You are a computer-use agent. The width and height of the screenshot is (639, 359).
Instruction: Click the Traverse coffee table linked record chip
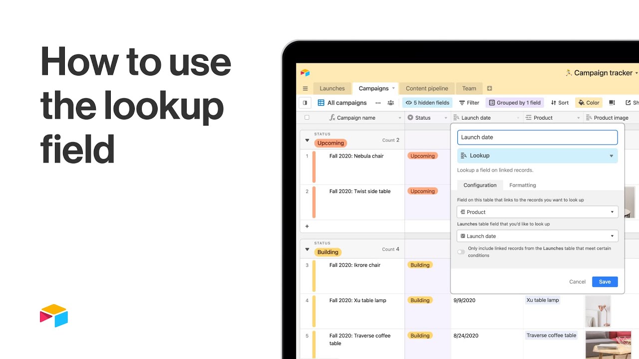coord(551,336)
